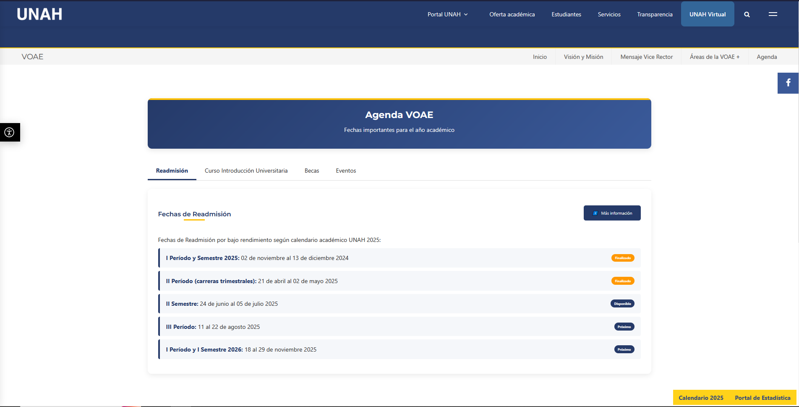Open the Portal de Estadística

(x=762, y=397)
